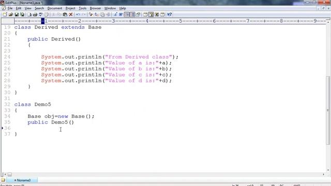Click the 'Value of b is:' line
The image size is (331, 186).
(x=107, y=69)
